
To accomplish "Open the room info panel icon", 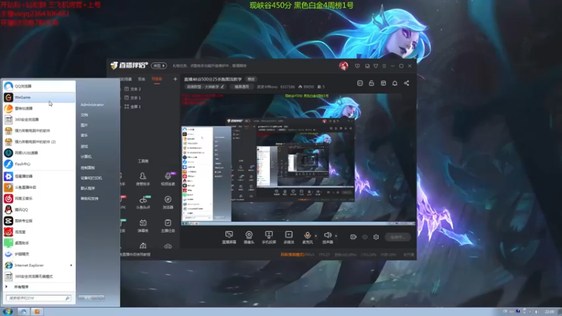I will point(360,83).
